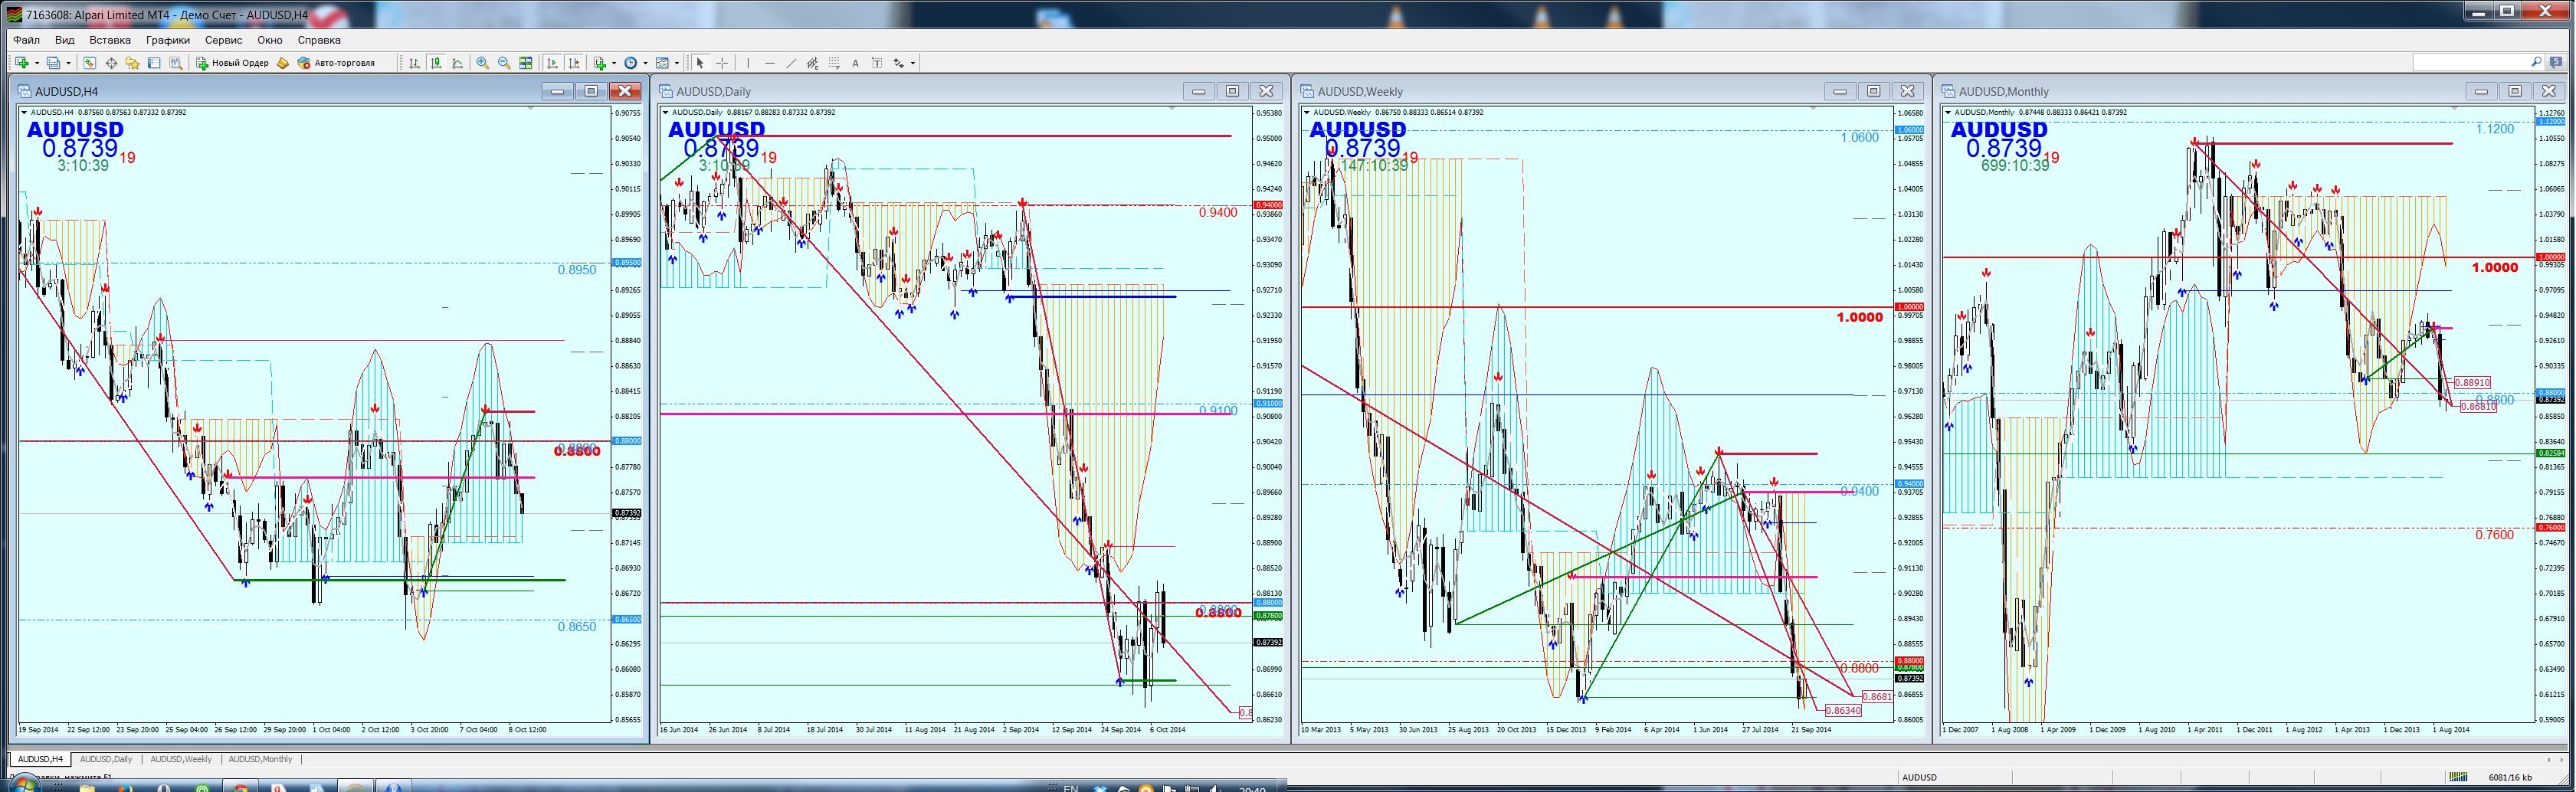The image size is (2576, 792).
Task: Tile chart windows icon
Action: (526, 63)
